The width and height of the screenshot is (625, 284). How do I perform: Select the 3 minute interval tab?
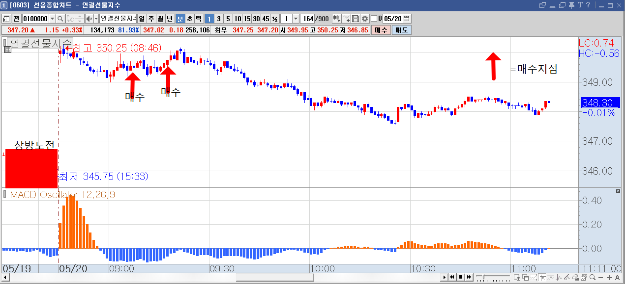point(219,19)
